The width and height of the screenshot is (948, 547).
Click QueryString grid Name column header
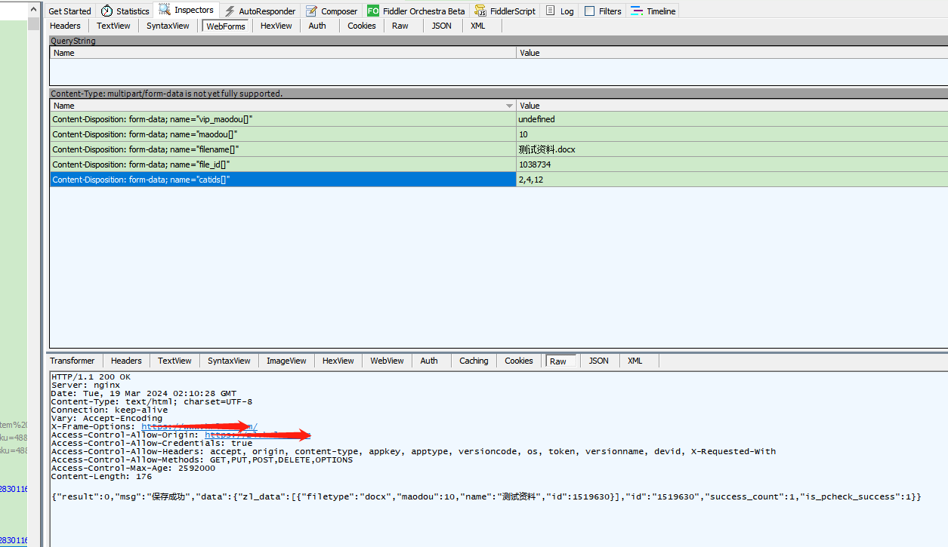click(x=283, y=53)
